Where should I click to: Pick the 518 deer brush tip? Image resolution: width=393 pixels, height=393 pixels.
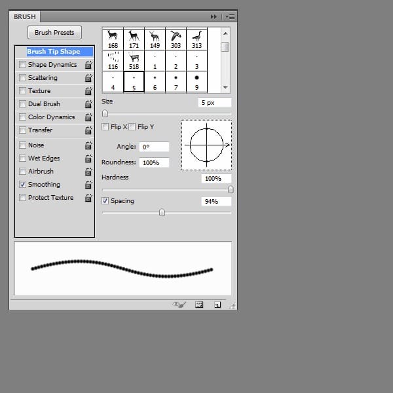tap(134, 62)
